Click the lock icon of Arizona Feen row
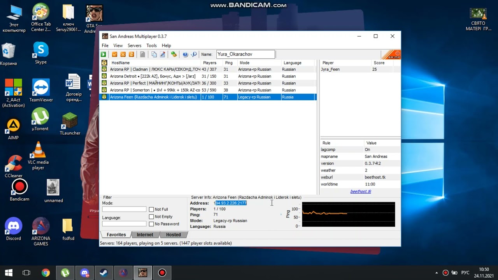498x280 pixels. (104, 97)
